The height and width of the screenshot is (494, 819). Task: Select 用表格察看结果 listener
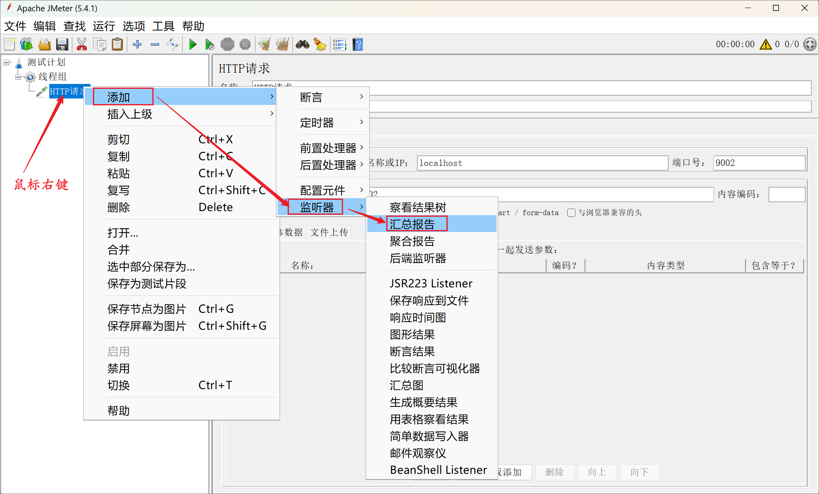(432, 419)
